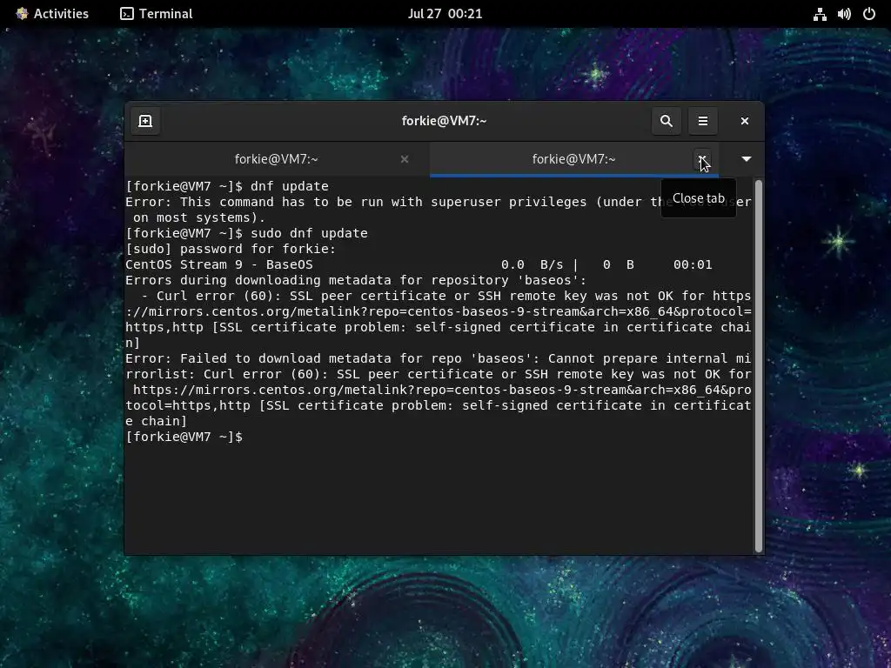Screen dimensions: 891x668
Task: Click the '[sudo] password for forkie:' line
Action: click(231, 249)
